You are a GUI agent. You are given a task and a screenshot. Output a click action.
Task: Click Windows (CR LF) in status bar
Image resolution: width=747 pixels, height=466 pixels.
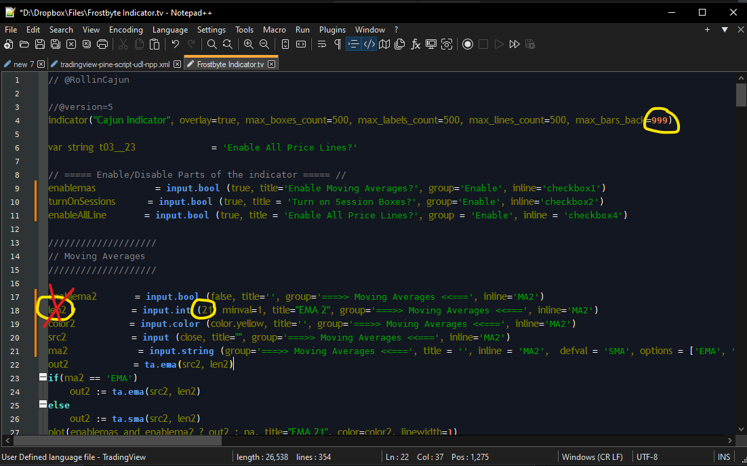[592, 457]
